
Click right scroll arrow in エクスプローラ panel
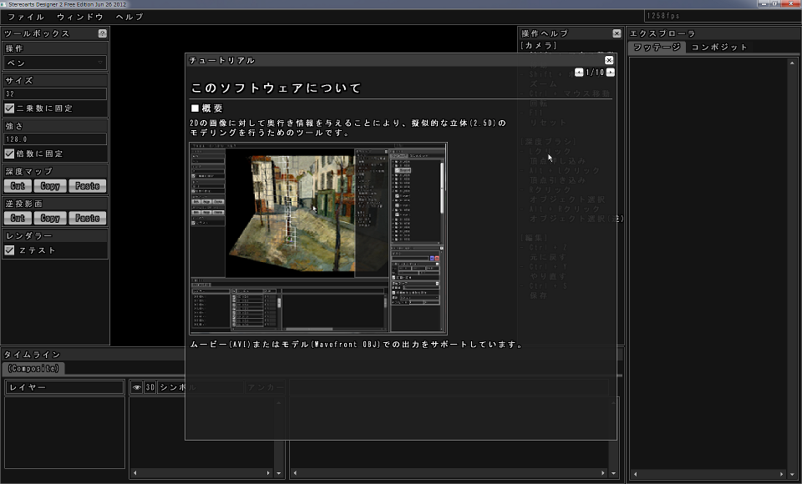782,474
